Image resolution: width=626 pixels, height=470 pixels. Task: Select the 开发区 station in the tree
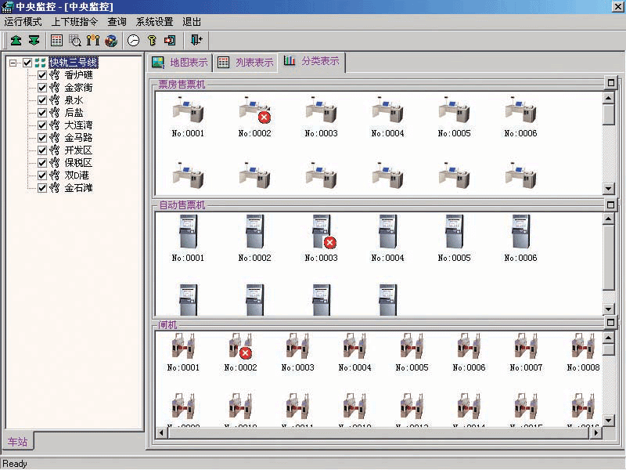click(x=78, y=150)
